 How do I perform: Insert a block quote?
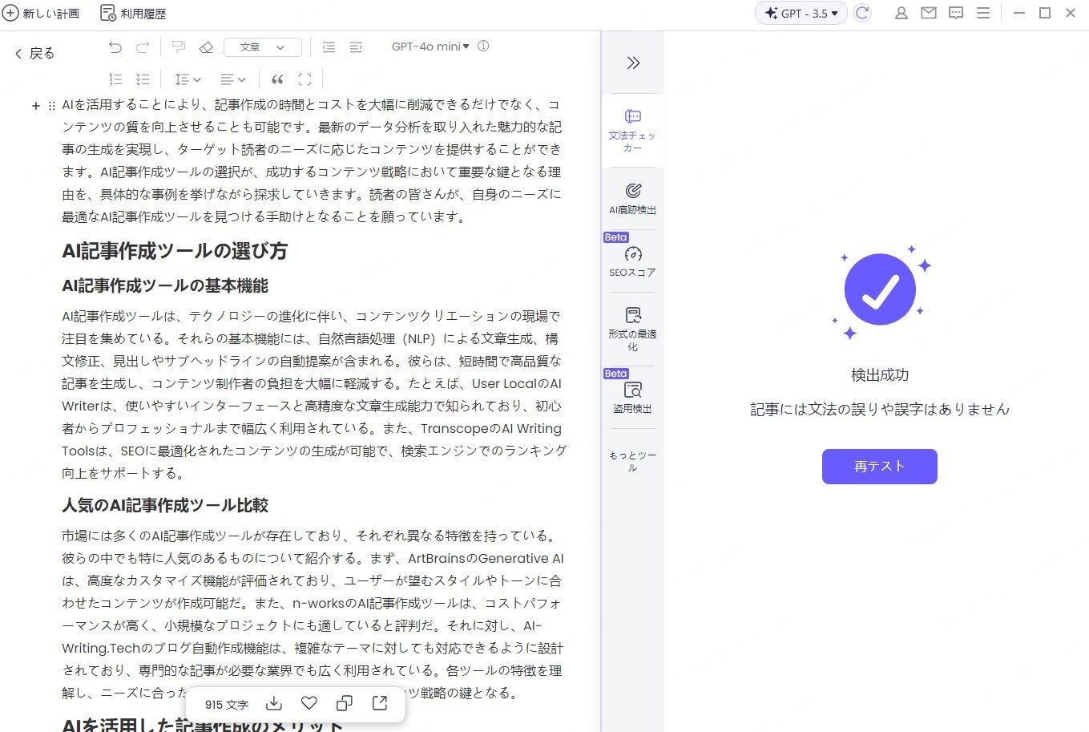[277, 79]
